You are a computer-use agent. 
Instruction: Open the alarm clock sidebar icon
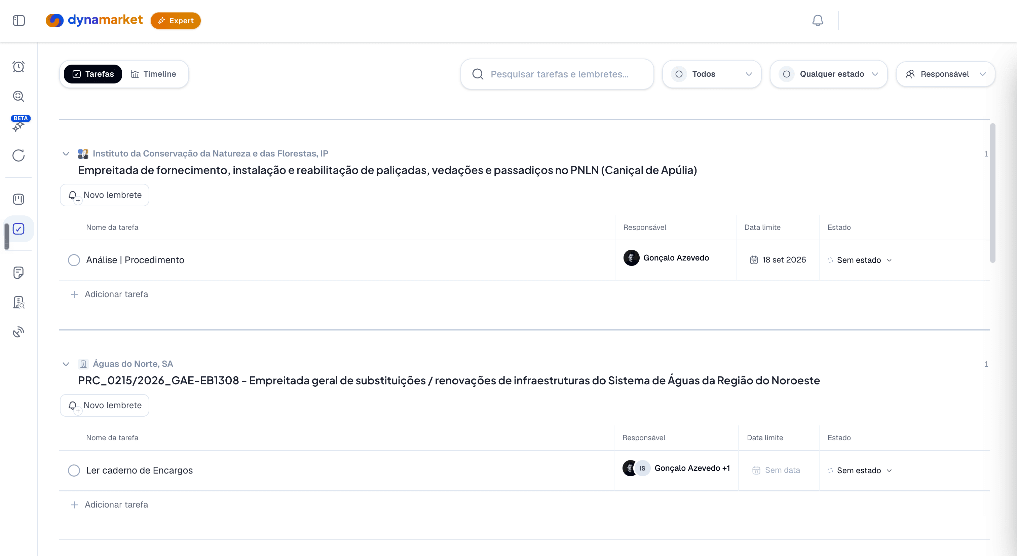tap(18, 66)
